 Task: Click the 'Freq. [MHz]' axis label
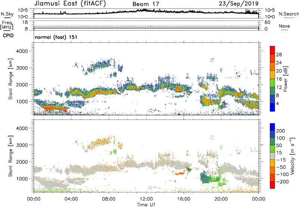(7, 25)
